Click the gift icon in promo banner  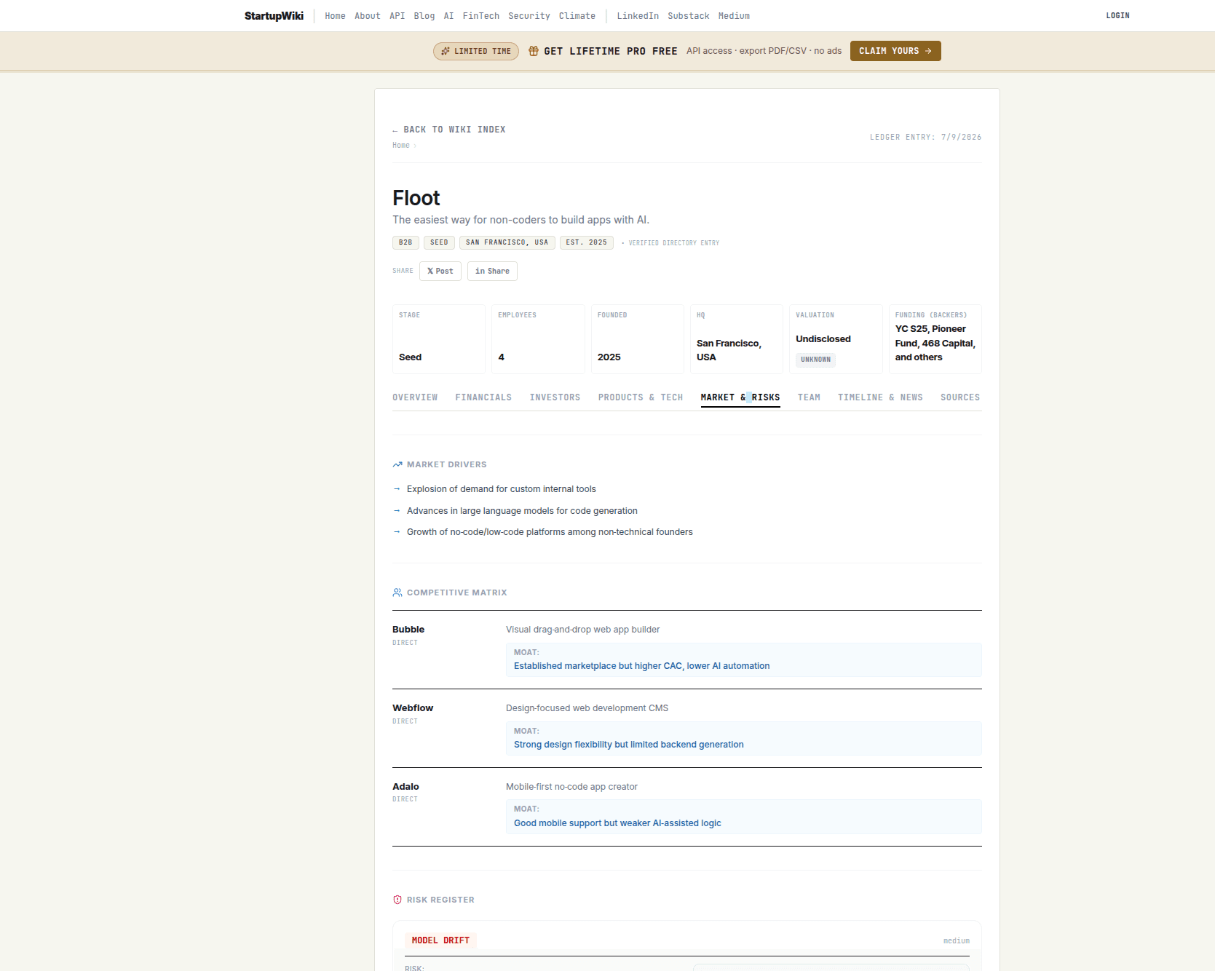534,51
